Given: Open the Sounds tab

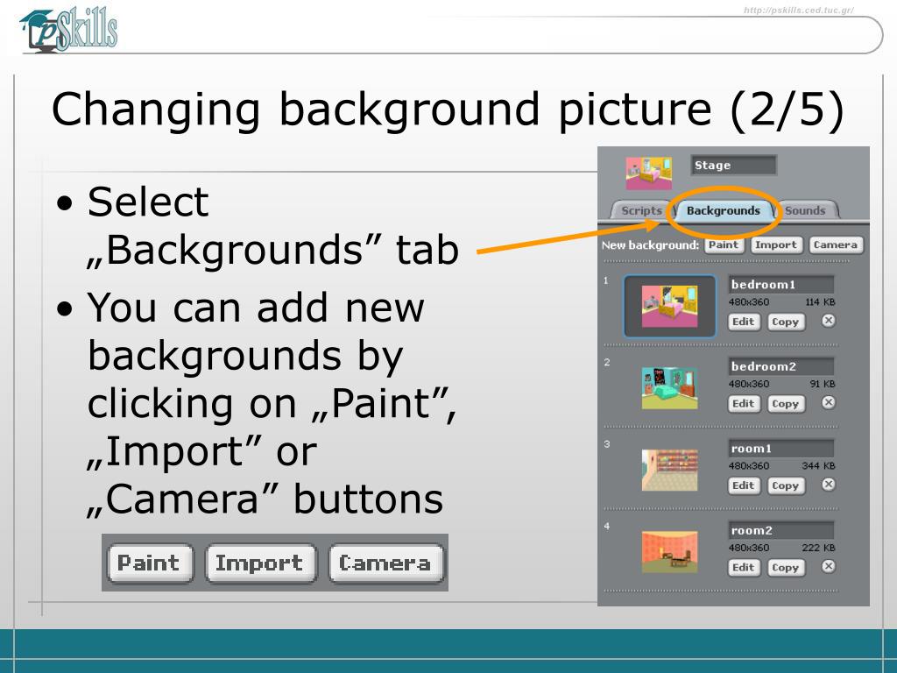Looking at the screenshot, I should (x=806, y=210).
